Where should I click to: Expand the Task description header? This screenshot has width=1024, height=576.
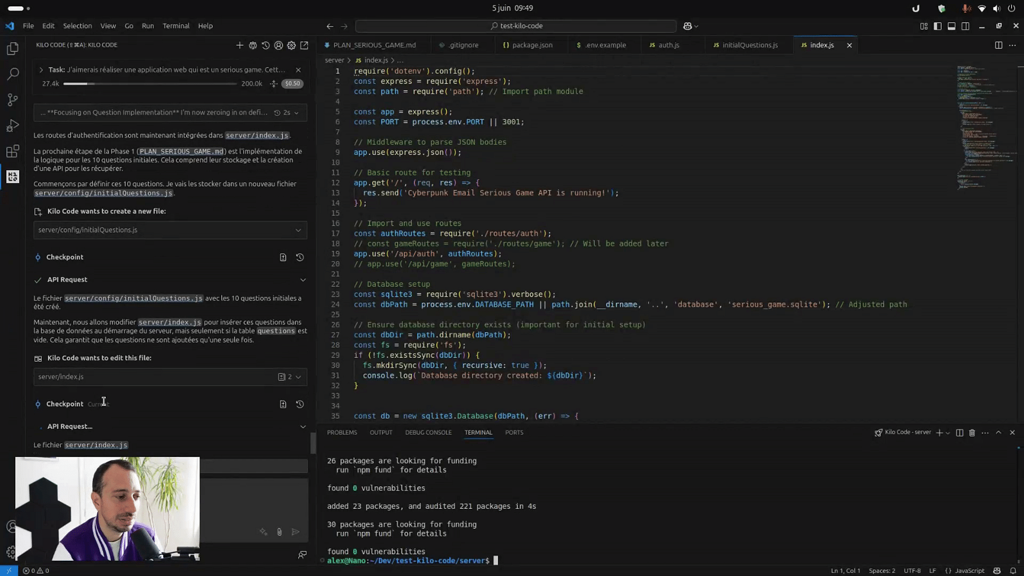coord(41,70)
